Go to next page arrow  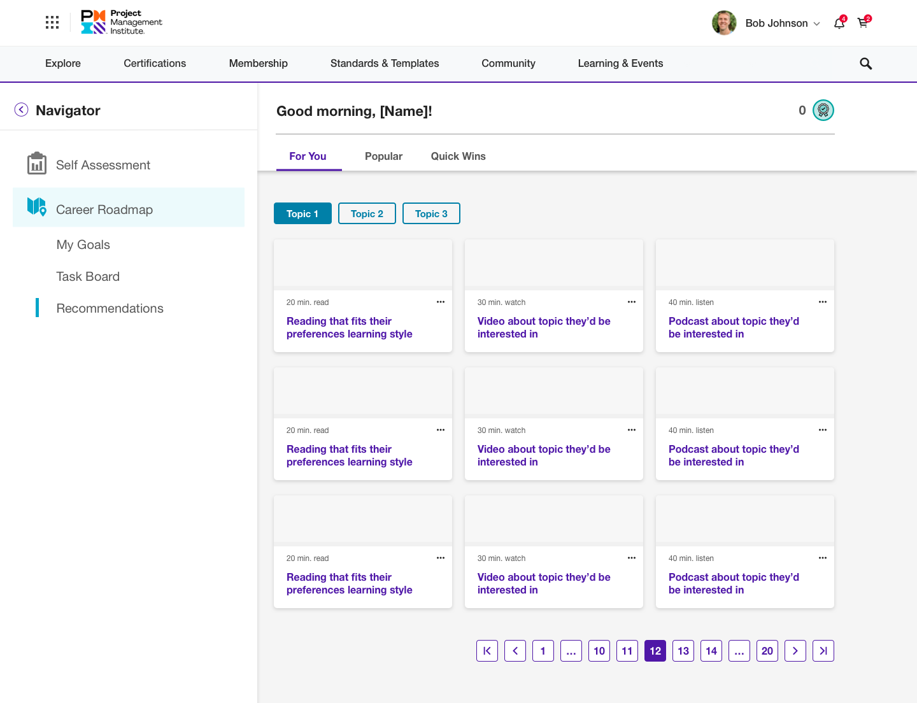point(795,651)
